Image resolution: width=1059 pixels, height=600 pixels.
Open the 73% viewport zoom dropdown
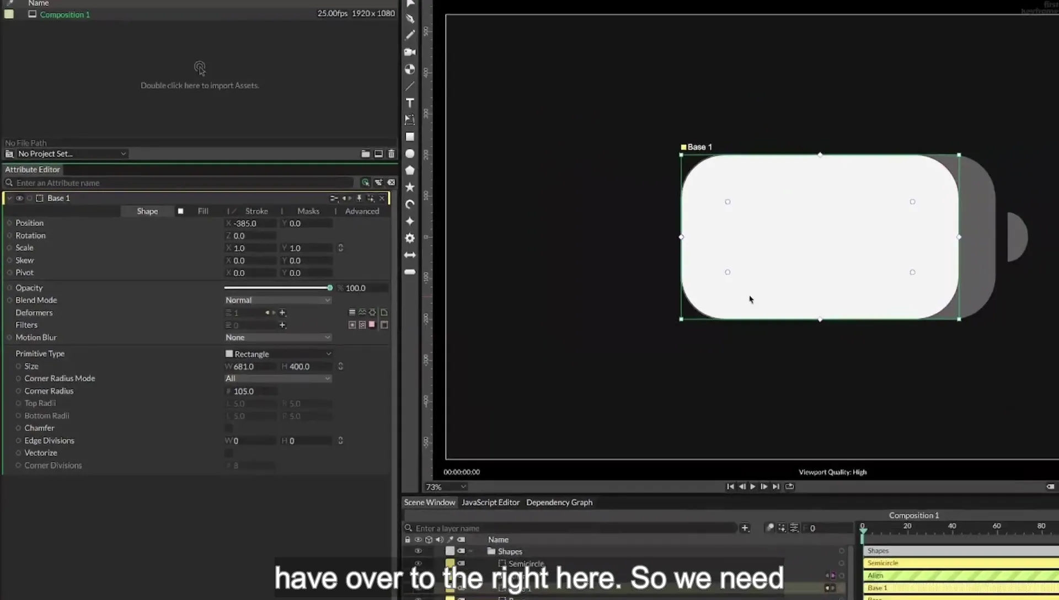pyautogui.click(x=446, y=487)
